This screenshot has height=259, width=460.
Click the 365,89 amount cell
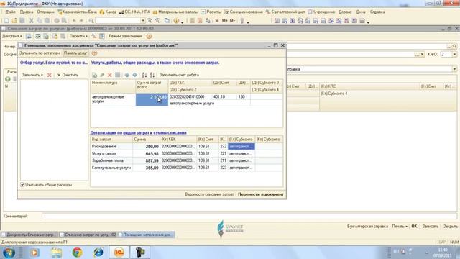click(146, 168)
